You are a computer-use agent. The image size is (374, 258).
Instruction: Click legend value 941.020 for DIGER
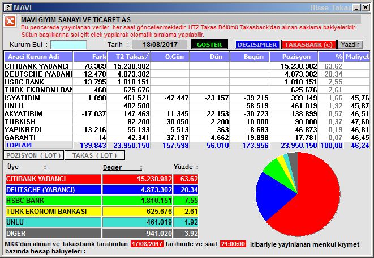[159, 233]
